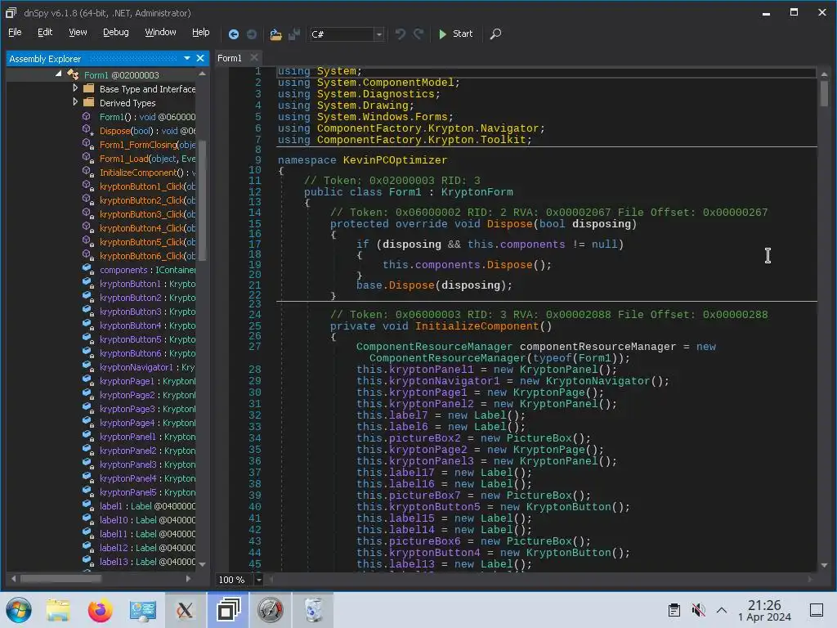Click the Open file folder icon
Screen dimensions: 837x628
(275, 34)
